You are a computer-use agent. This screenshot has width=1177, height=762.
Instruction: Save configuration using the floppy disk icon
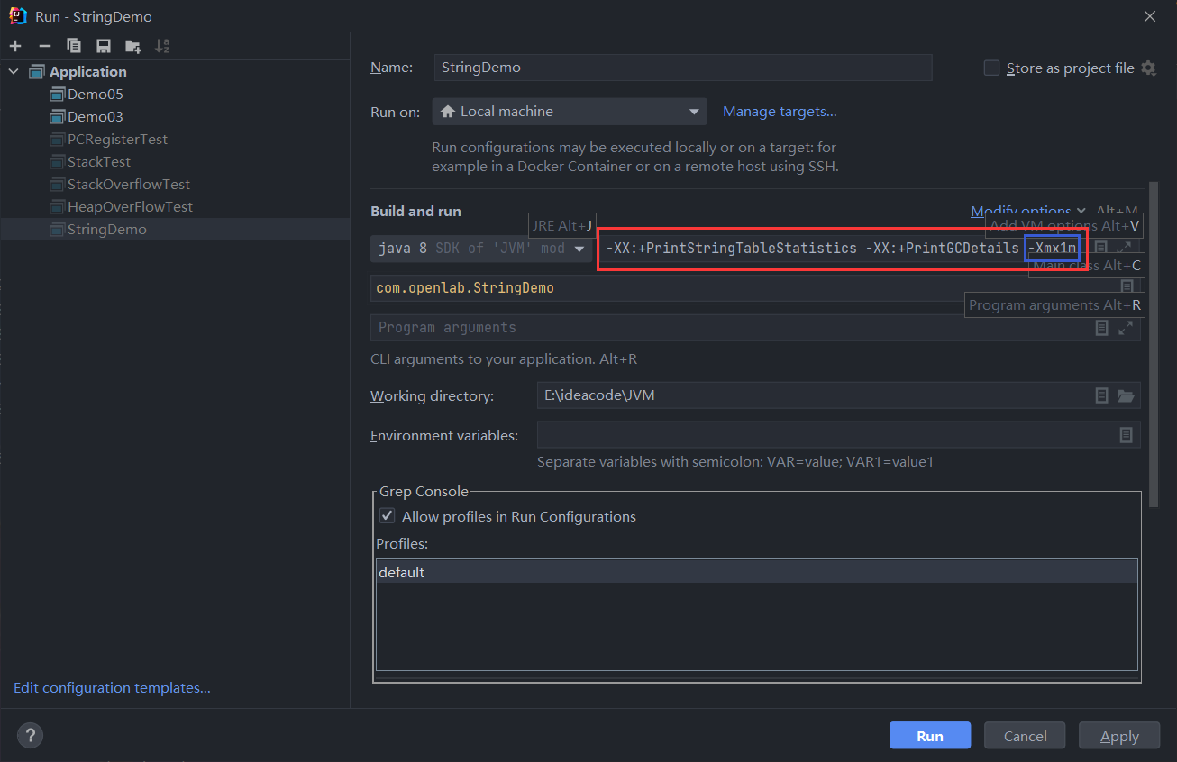pos(104,46)
